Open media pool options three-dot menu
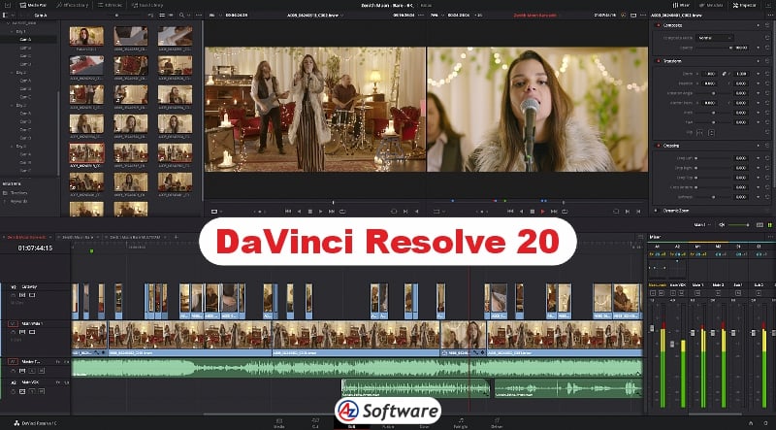Image resolution: width=776 pixels, height=430 pixels. click(199, 16)
